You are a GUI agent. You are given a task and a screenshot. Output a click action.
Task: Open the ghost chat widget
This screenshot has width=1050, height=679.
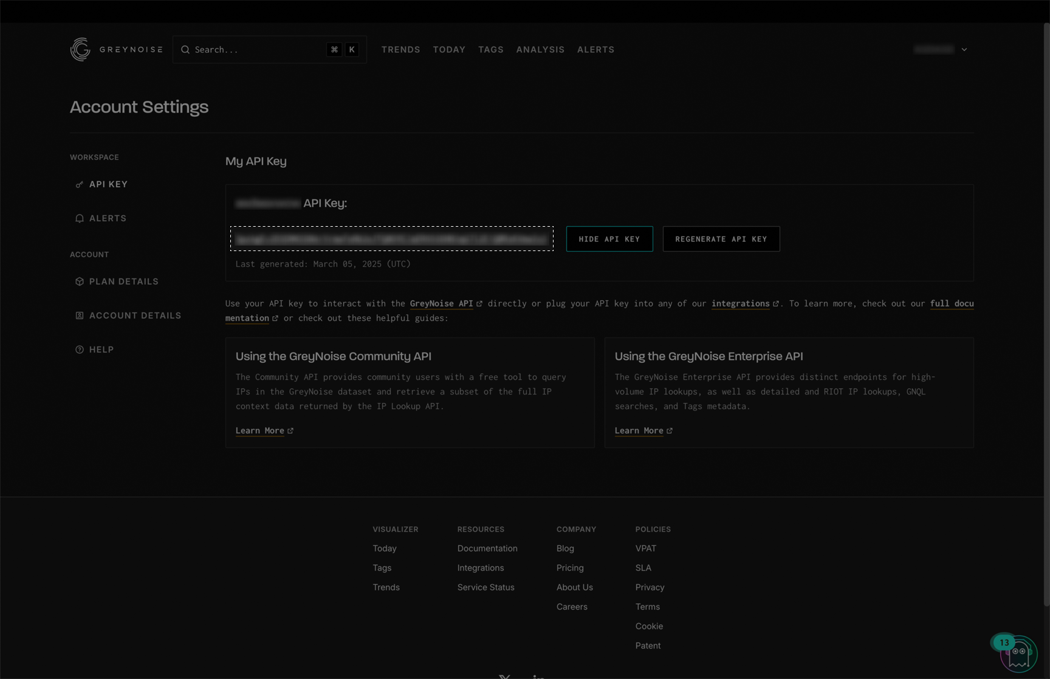(x=1018, y=654)
